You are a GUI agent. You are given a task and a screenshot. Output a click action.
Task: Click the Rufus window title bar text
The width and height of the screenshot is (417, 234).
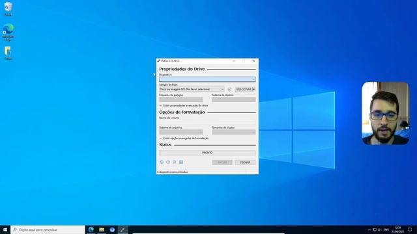coord(170,61)
